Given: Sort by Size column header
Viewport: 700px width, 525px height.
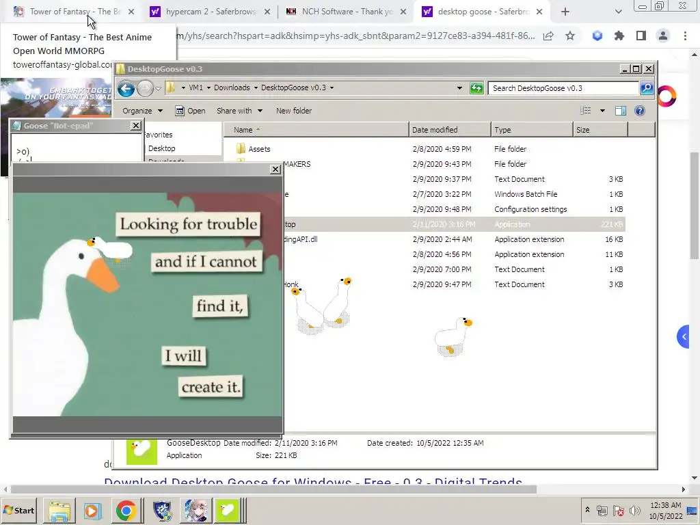Looking at the screenshot, I should pyautogui.click(x=600, y=130).
